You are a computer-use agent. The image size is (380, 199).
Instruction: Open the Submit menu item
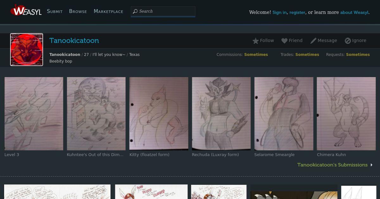(55, 11)
